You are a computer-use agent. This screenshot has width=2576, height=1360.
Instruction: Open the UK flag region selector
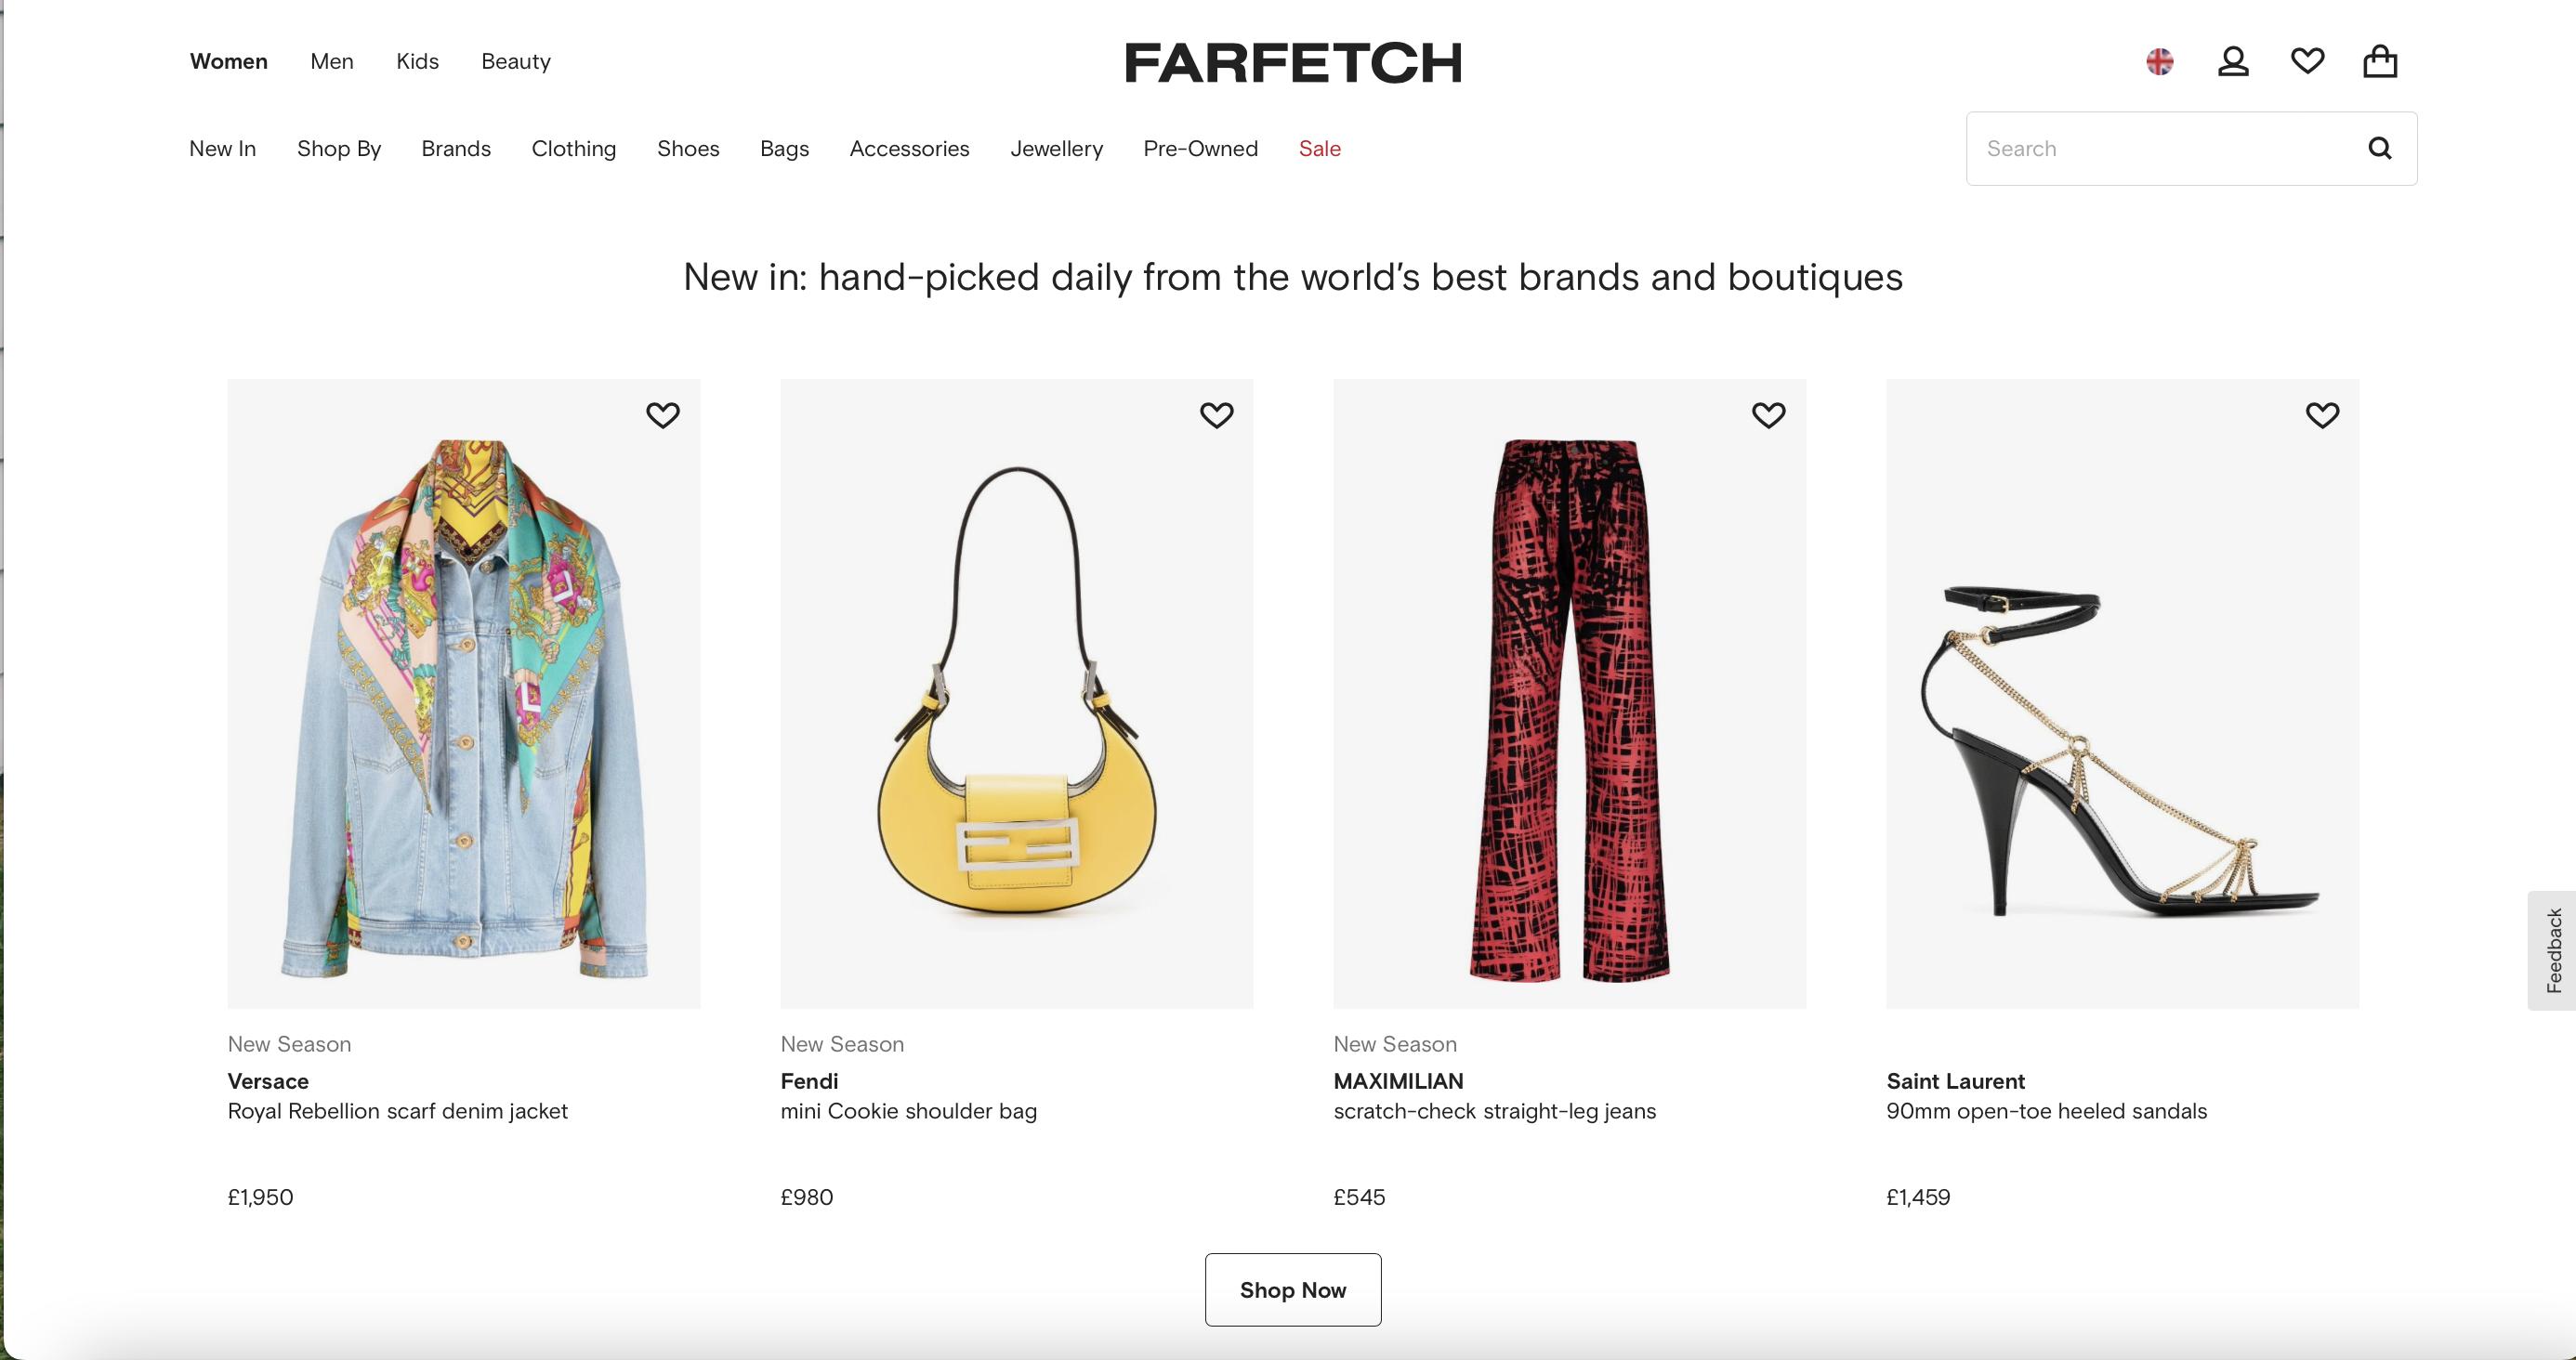[x=2159, y=62]
